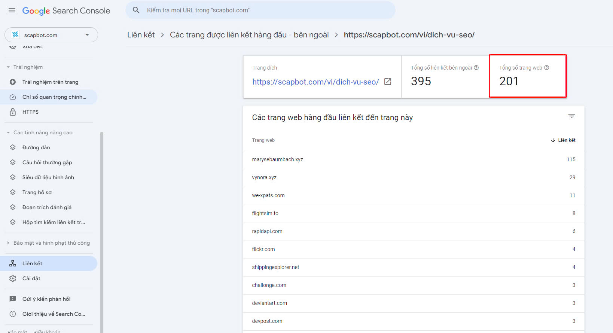Viewport: 613px width, 333px height.
Task: Click the layers icon beside Câu hỏi thường gặp
Action: point(13,162)
